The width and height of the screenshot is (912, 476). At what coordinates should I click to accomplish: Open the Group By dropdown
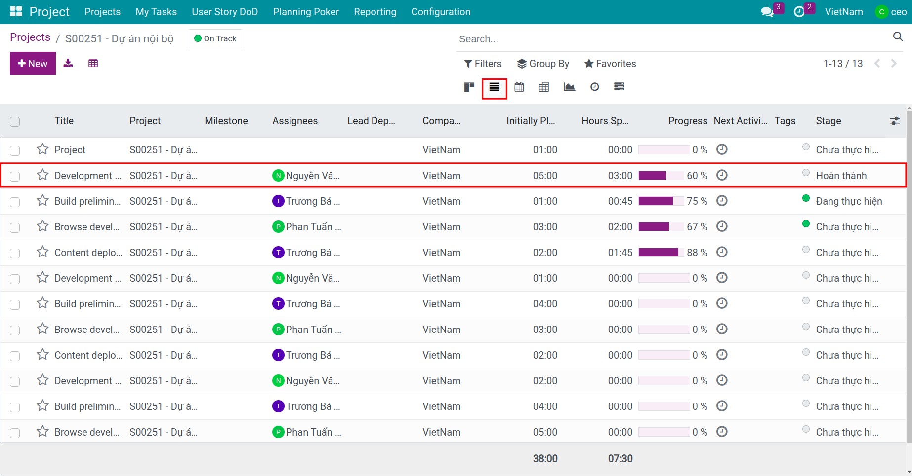[543, 64]
